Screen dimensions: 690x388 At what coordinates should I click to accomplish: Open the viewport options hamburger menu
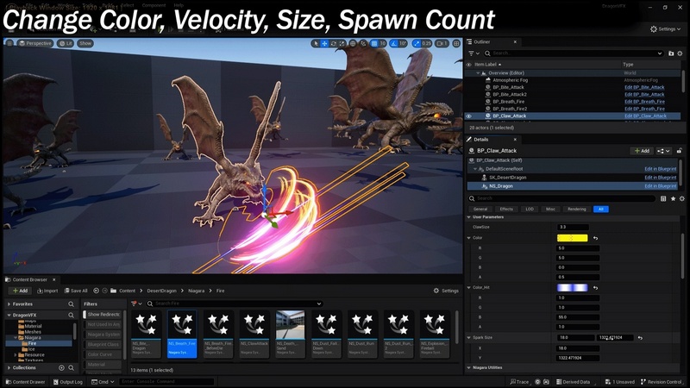point(9,43)
